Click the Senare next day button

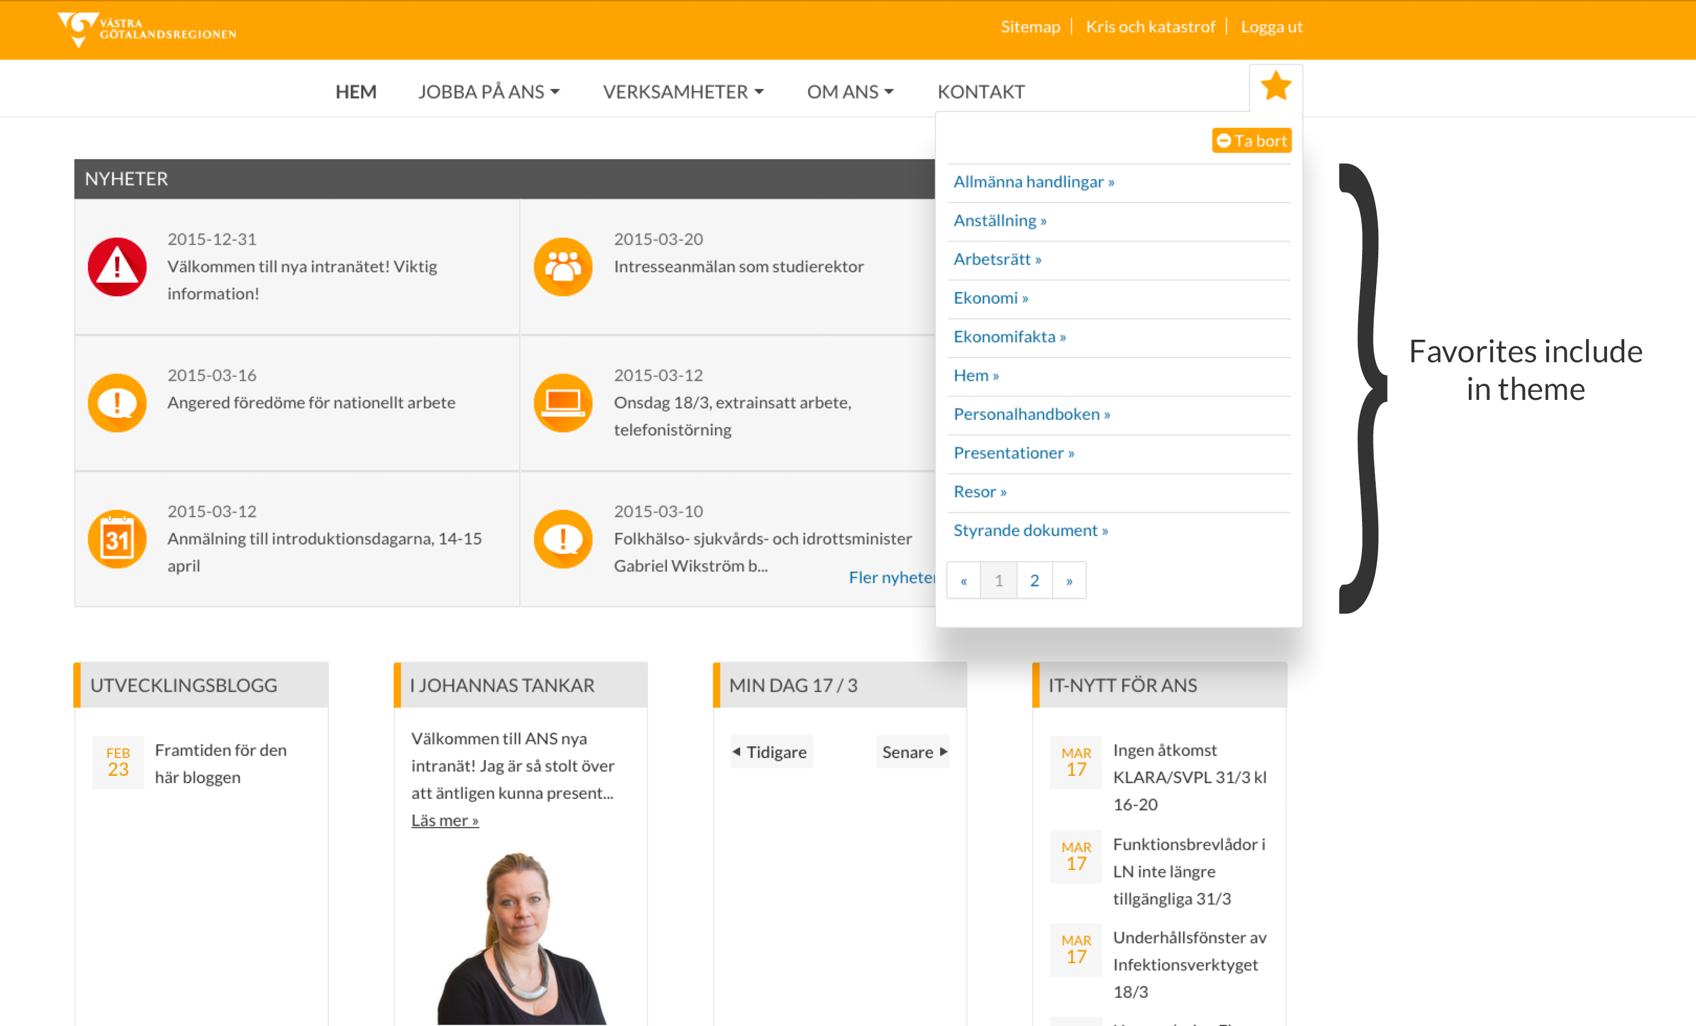tap(913, 751)
